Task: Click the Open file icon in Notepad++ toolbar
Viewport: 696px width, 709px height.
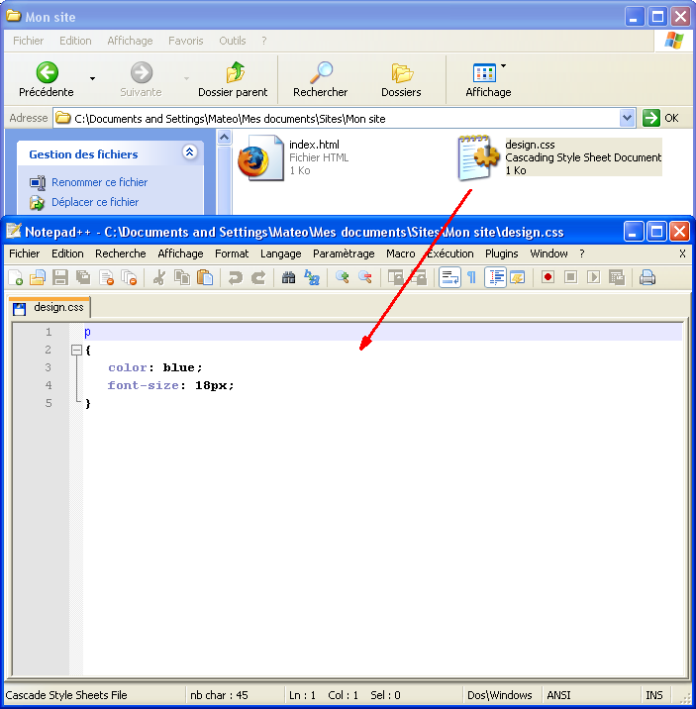Action: coord(38,277)
